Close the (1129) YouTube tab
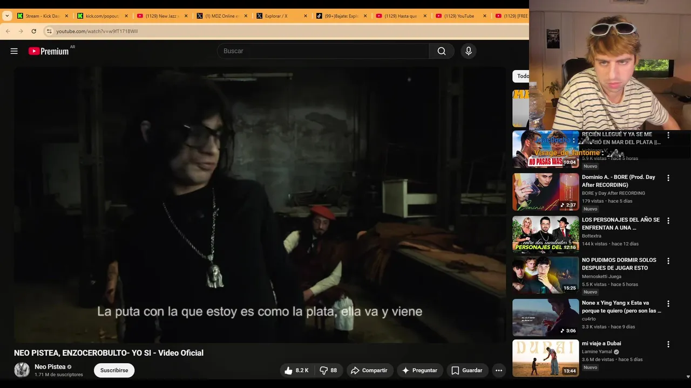 click(x=485, y=16)
